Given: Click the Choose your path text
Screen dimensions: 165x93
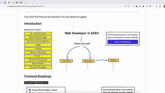Looking at the screenshot, I should 82,44.
